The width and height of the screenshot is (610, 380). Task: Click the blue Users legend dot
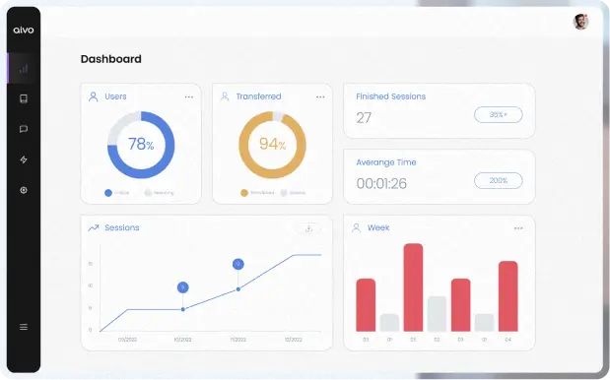(x=108, y=193)
